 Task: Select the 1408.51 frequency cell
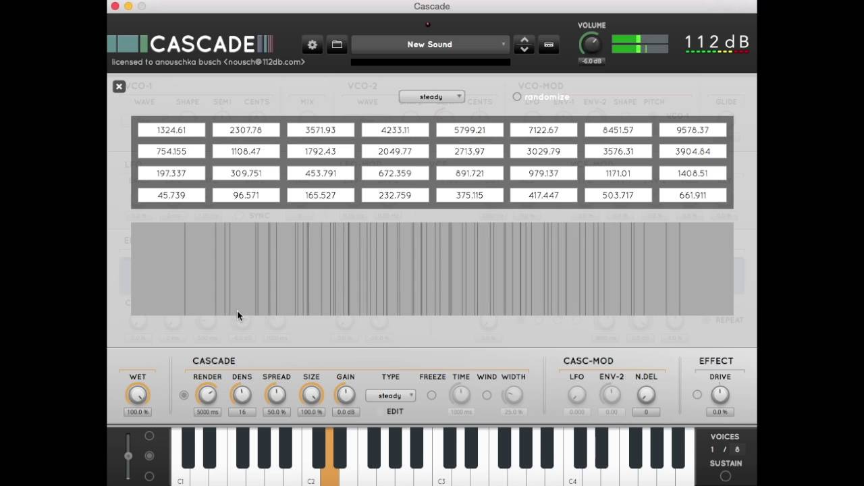(x=693, y=173)
